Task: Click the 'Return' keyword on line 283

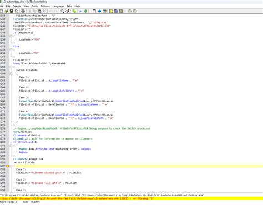Action: [23, 152]
